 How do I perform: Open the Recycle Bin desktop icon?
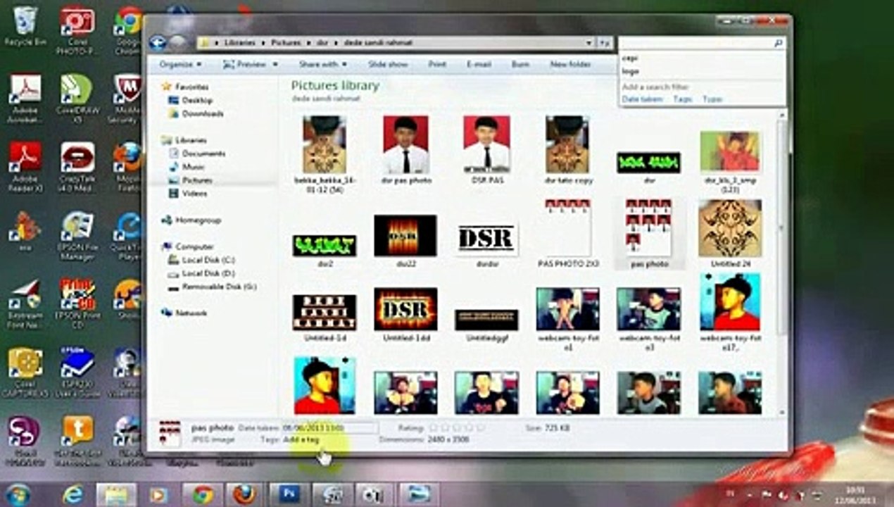coord(25,27)
